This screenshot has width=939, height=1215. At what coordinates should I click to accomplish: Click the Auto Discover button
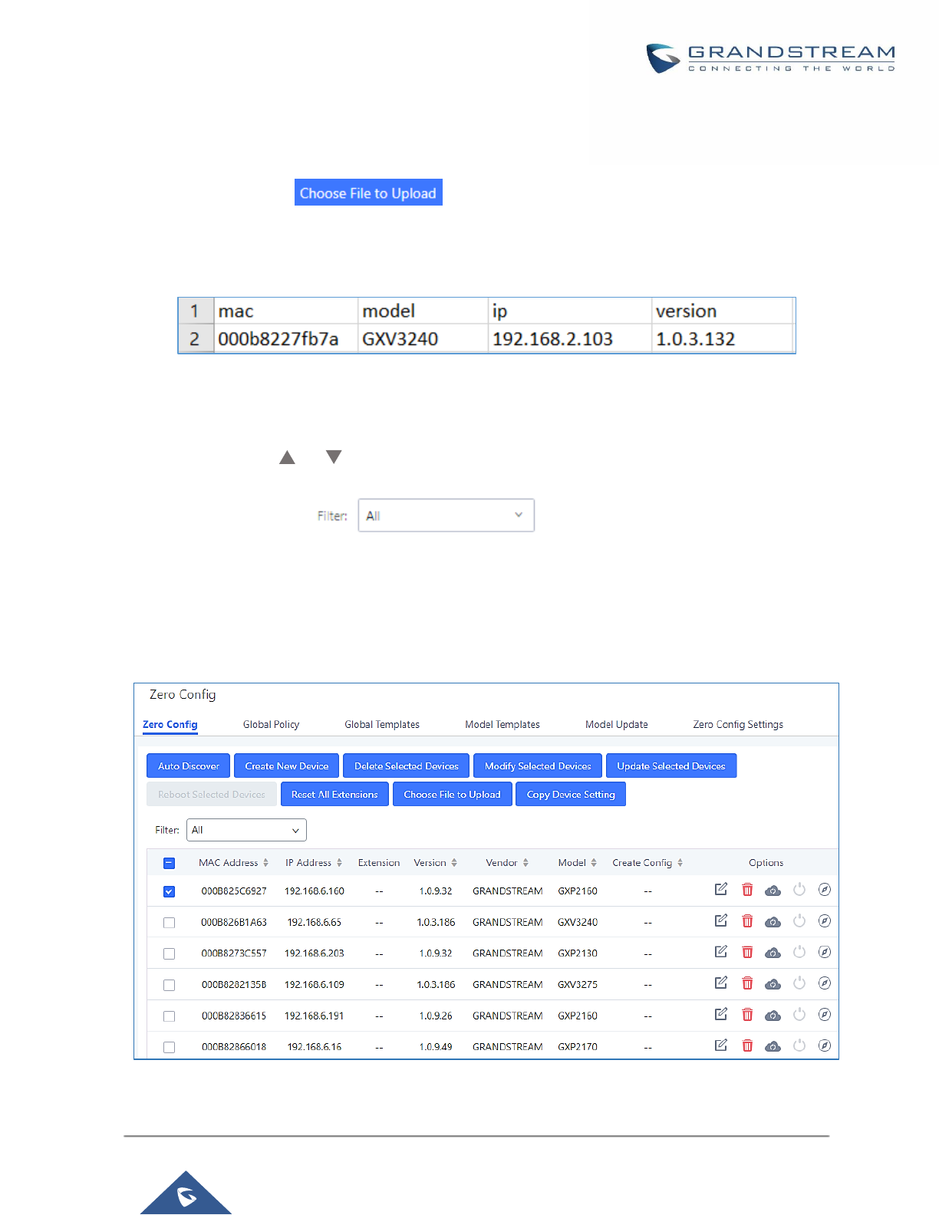(x=189, y=766)
